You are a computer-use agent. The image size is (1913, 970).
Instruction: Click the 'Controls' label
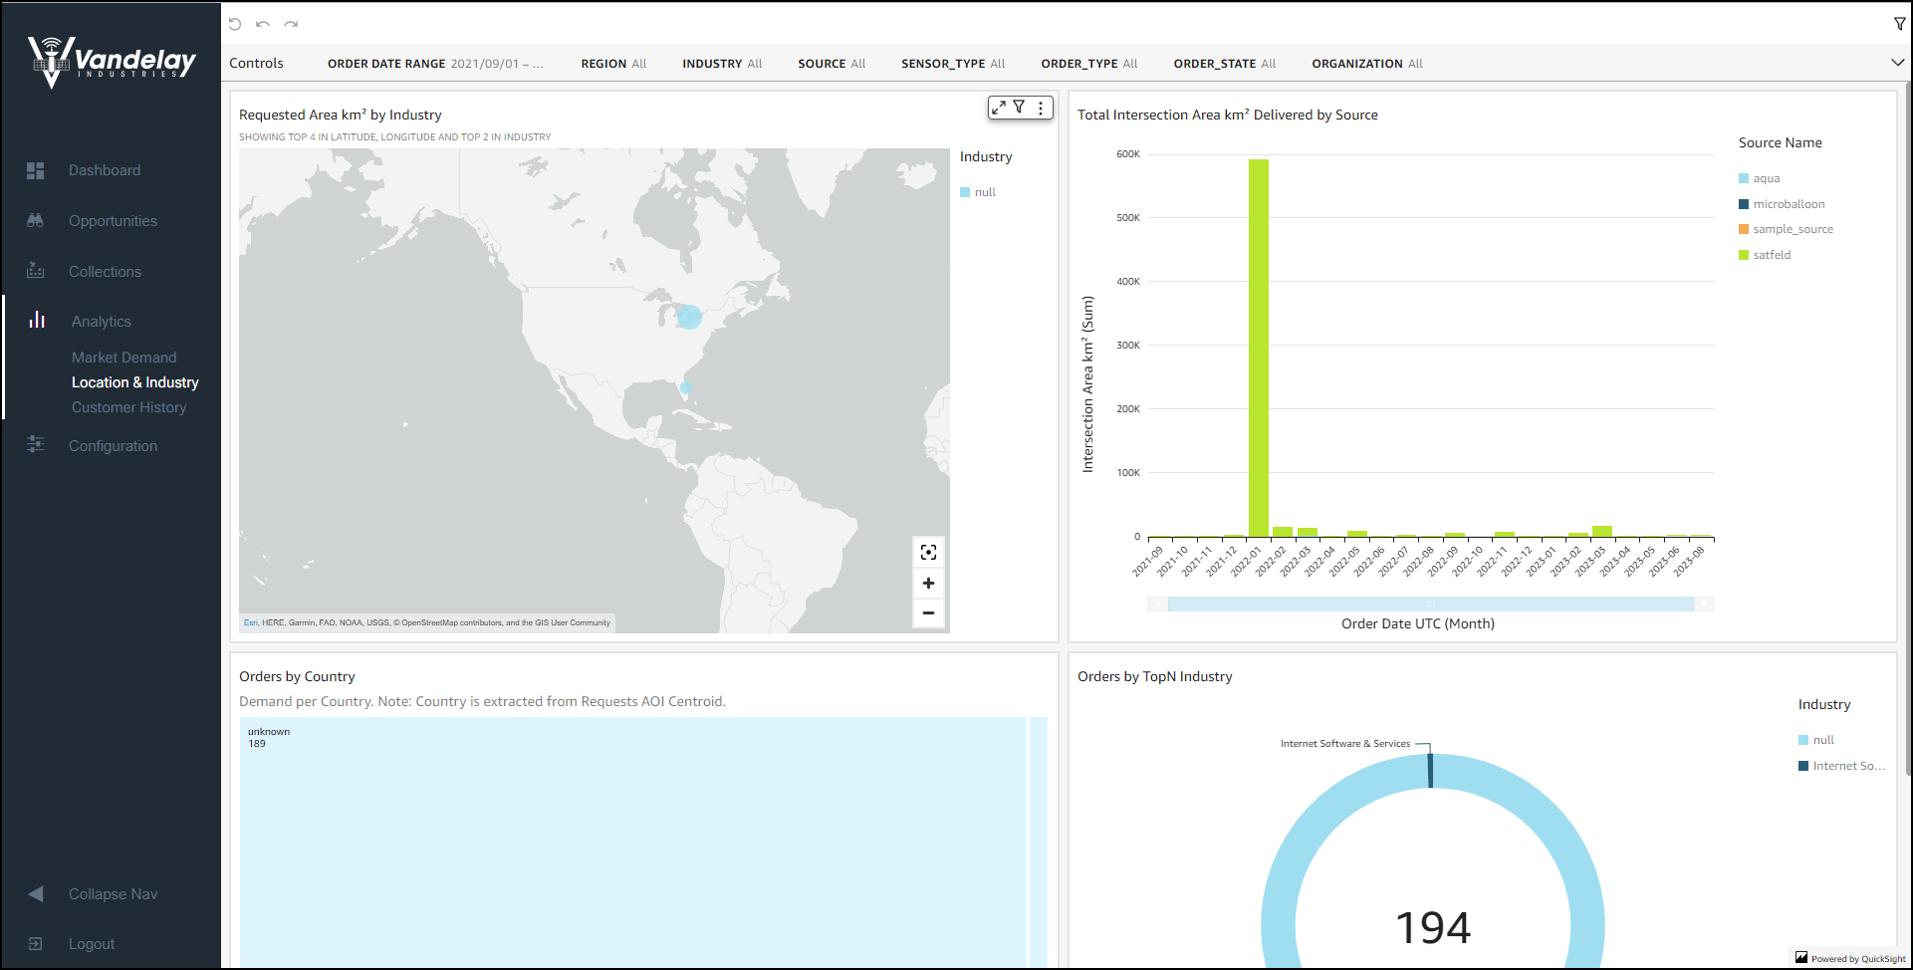click(256, 63)
